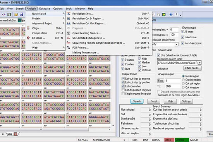
Task: Expand the Alignment Project submenu
Action: (x=46, y=23)
